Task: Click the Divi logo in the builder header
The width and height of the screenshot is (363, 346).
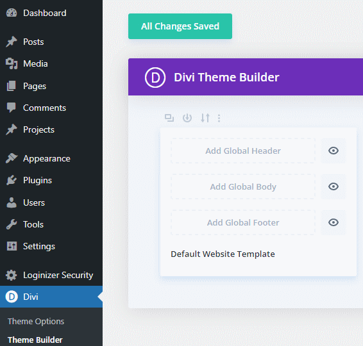Action: [155, 78]
